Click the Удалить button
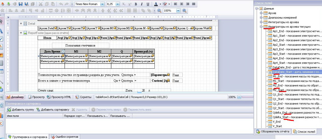The width and height of the screenshot is (322, 139). [x=79, y=110]
